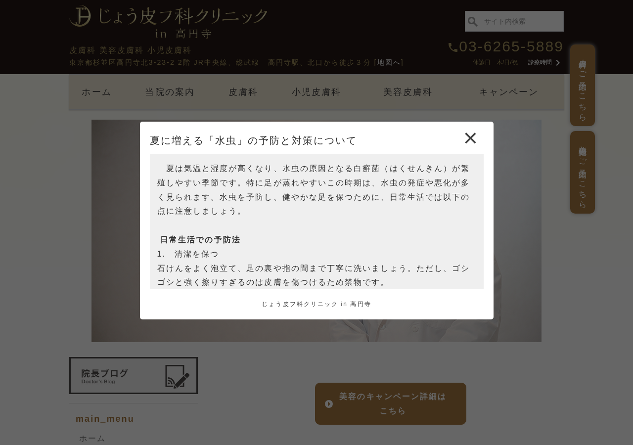Click the ホーム link in the sidebar menu
This screenshot has width=633, height=445.
point(92,438)
